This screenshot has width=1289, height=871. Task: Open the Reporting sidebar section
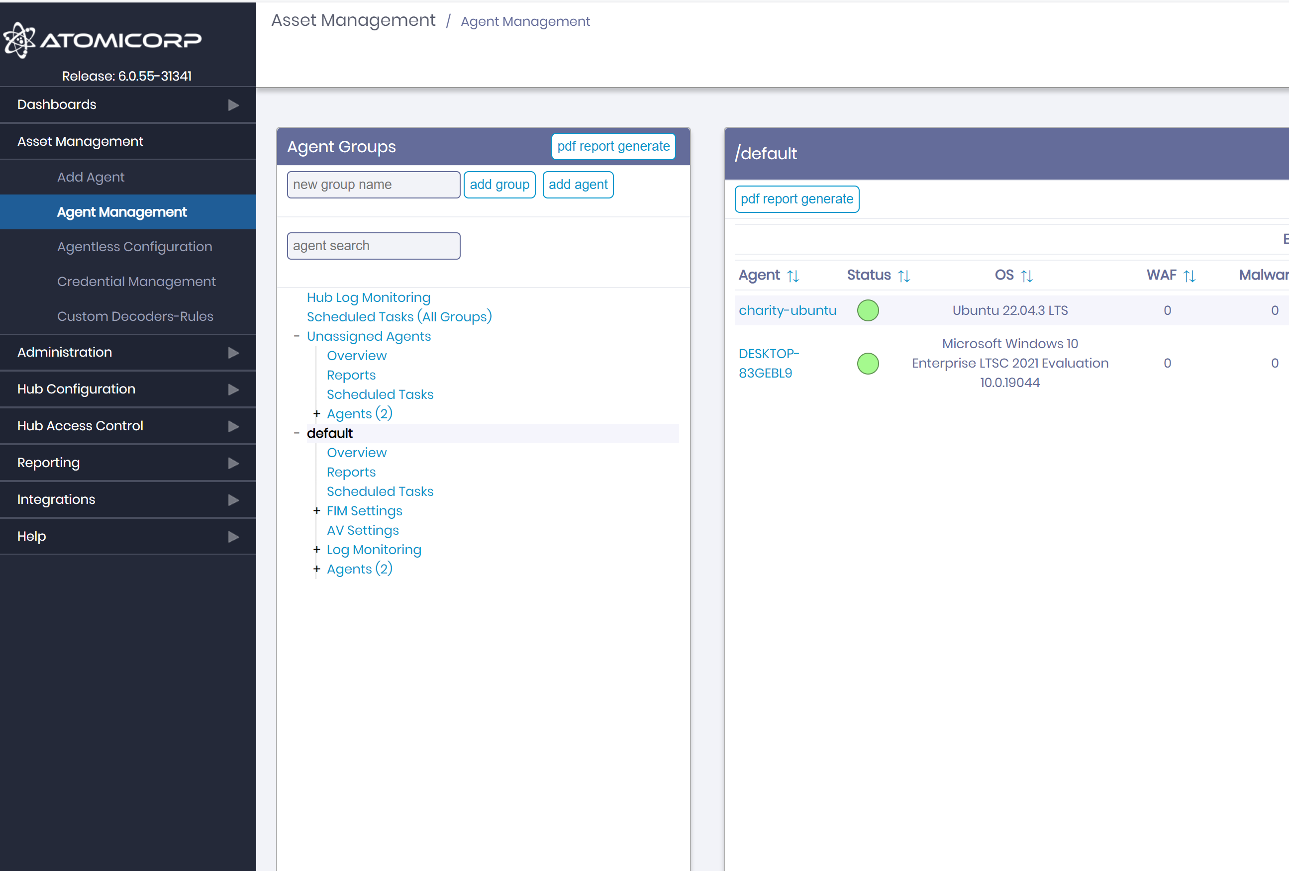coord(48,463)
